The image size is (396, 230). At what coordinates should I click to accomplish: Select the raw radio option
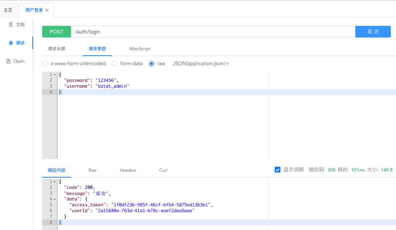[151, 64]
